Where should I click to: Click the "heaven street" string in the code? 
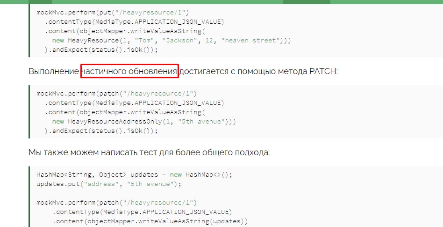point(250,40)
